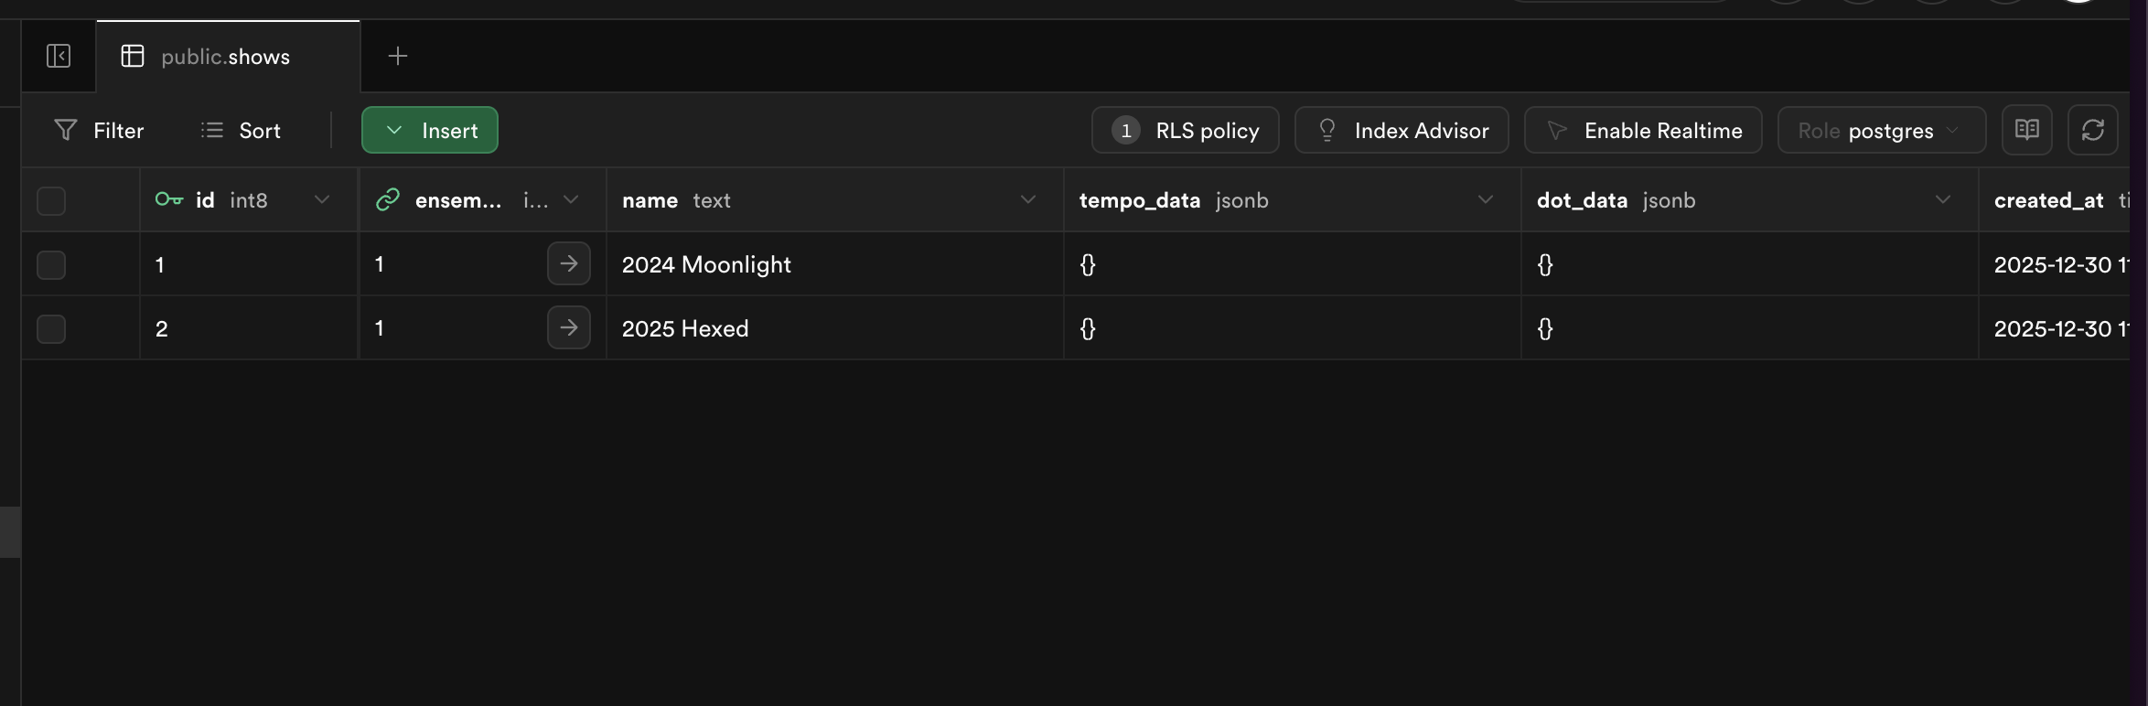The image size is (2148, 706).
Task: Open the Role postgres dropdown
Action: [x=1881, y=131]
